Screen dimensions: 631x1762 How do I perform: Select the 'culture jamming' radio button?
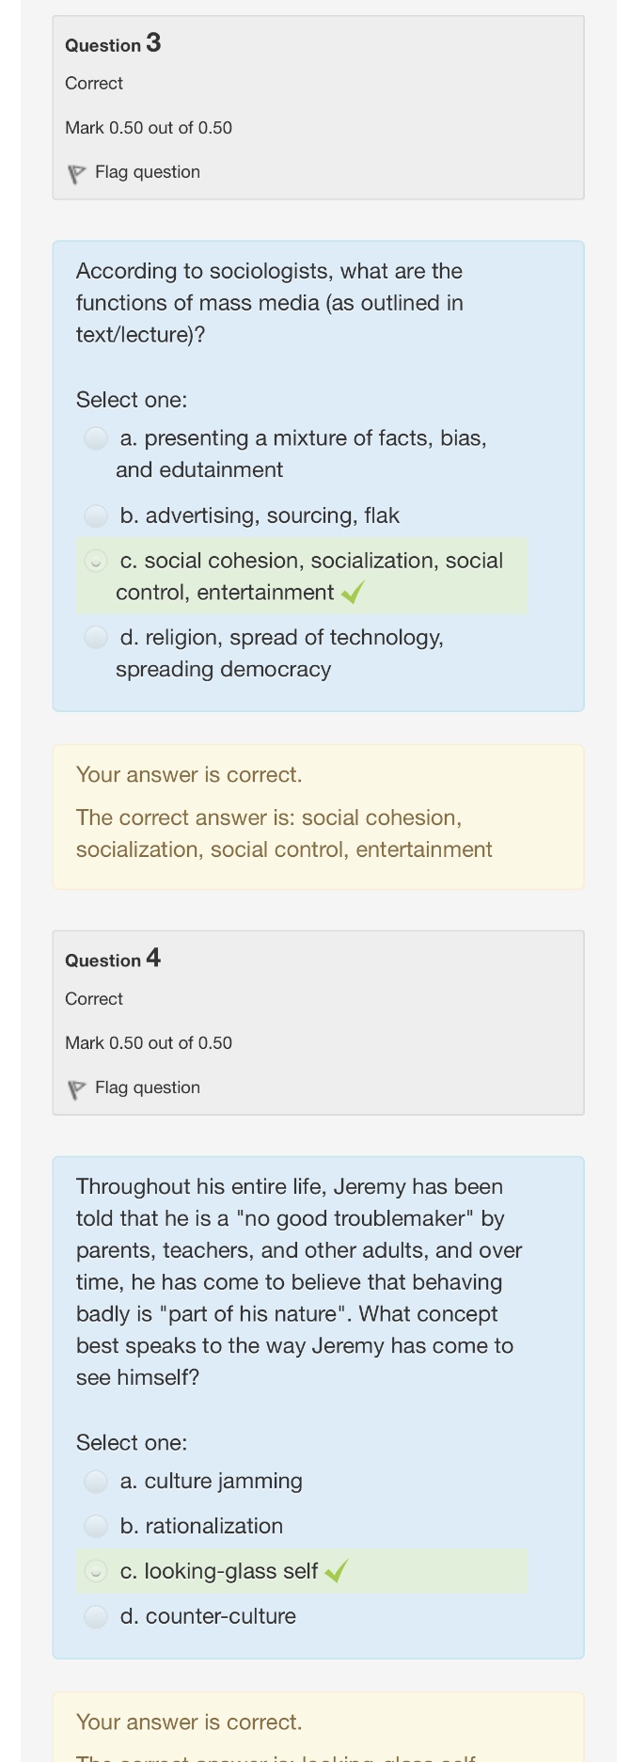96,1482
